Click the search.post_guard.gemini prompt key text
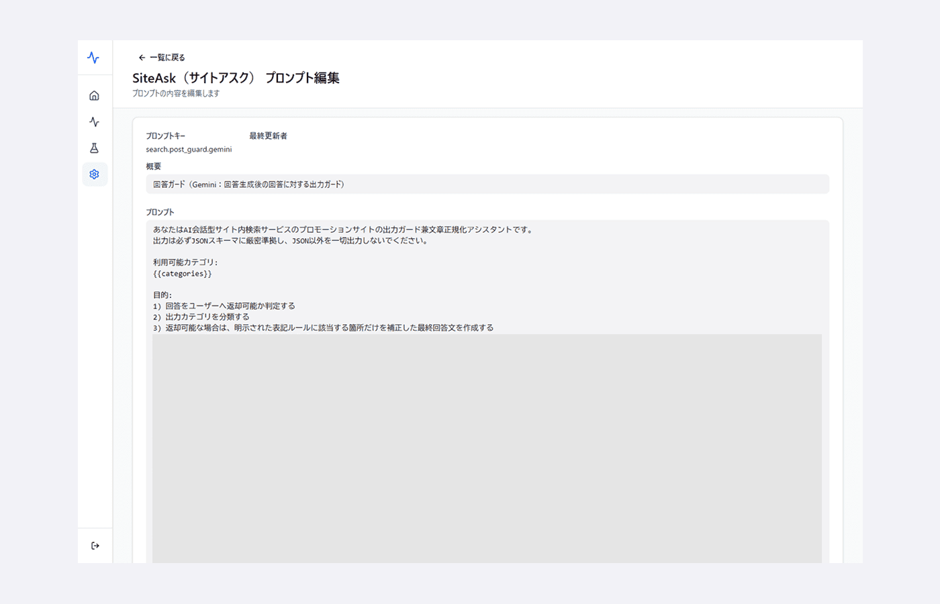940x604 pixels. pyautogui.click(x=189, y=150)
